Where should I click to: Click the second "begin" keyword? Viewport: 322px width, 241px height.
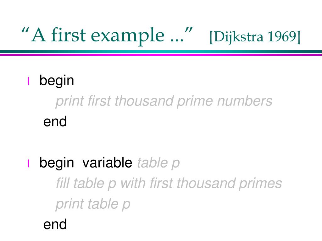point(57,163)
